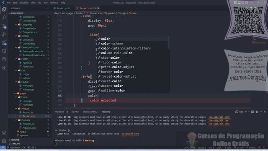This screenshot has height=151, width=268.
Task: Open Footer.jsx file
Action: (x=27, y=63)
